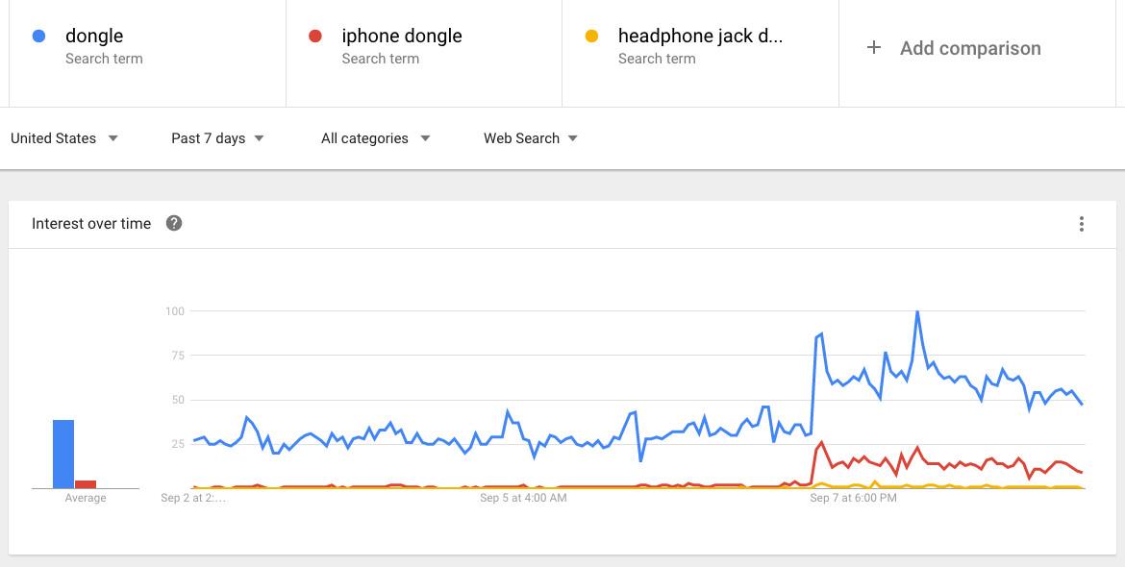Edit the dongle search term
Viewport: 1125px width, 567px height.
94,37
